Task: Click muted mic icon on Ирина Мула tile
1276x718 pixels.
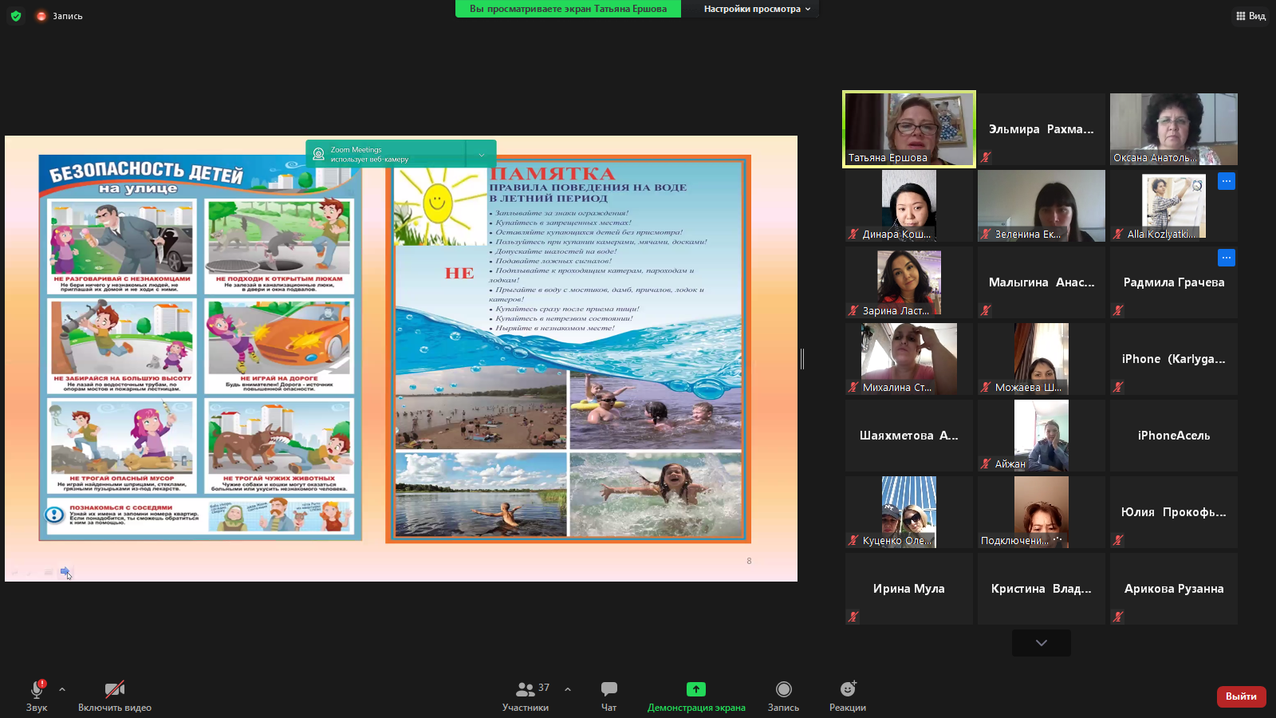Action: (x=853, y=617)
